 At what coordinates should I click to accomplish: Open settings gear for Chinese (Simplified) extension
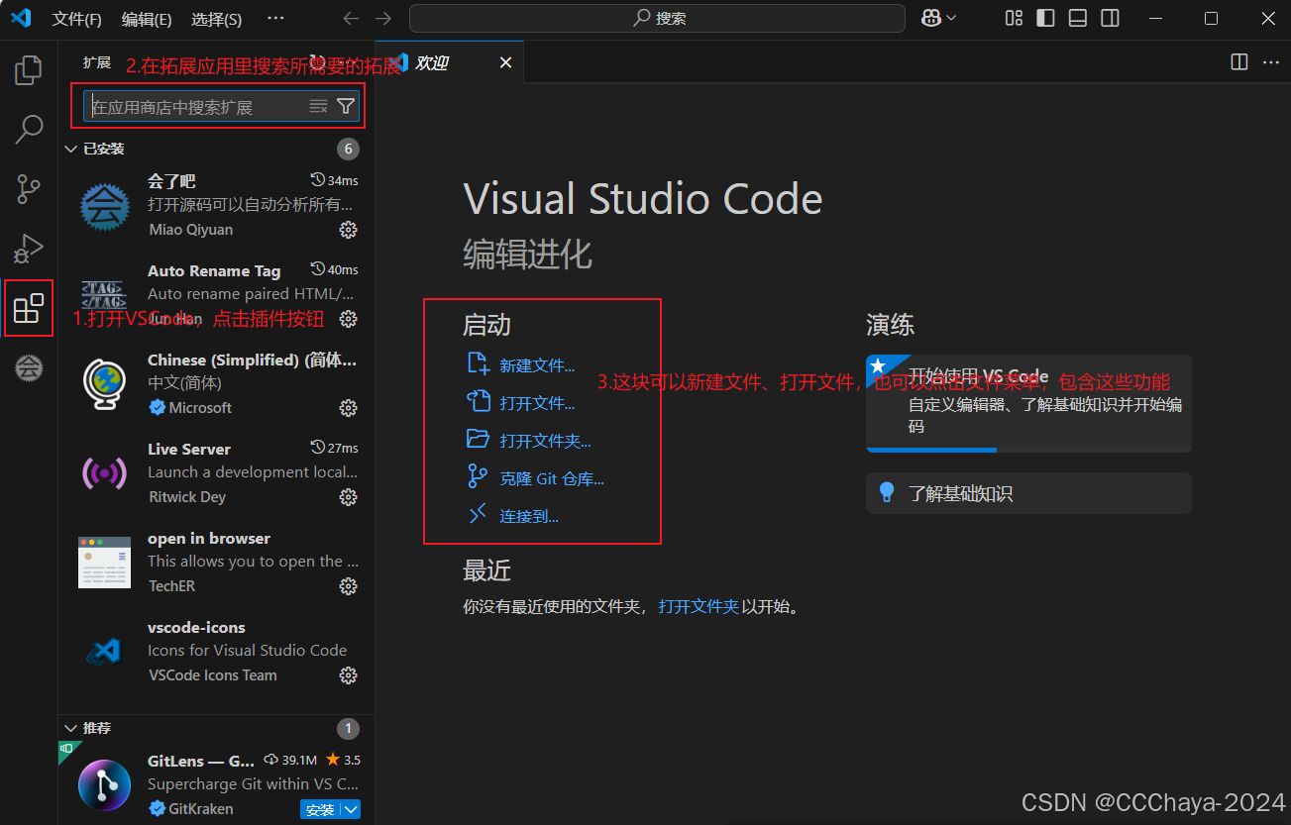(348, 408)
